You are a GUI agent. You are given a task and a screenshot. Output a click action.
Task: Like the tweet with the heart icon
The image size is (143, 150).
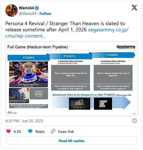point(8,131)
